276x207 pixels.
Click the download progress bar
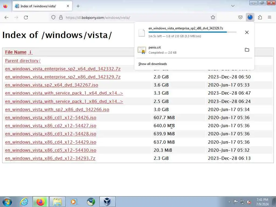[x=192, y=32]
